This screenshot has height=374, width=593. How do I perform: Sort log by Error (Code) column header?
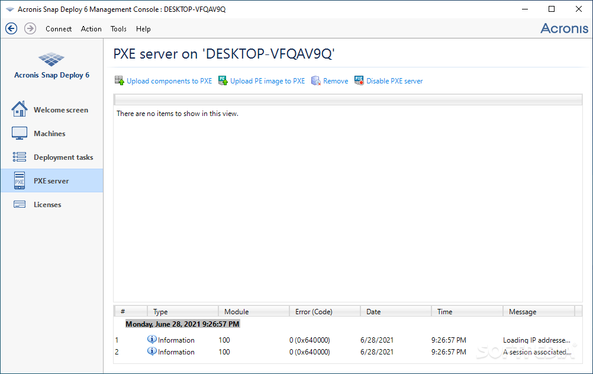[325, 311]
